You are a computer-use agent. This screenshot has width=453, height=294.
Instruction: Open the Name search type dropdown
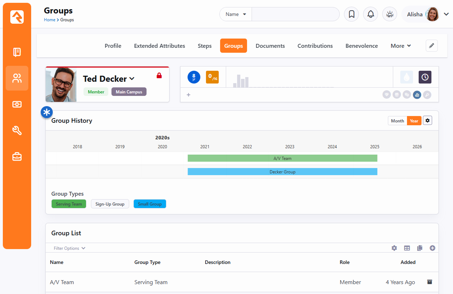tap(236, 15)
